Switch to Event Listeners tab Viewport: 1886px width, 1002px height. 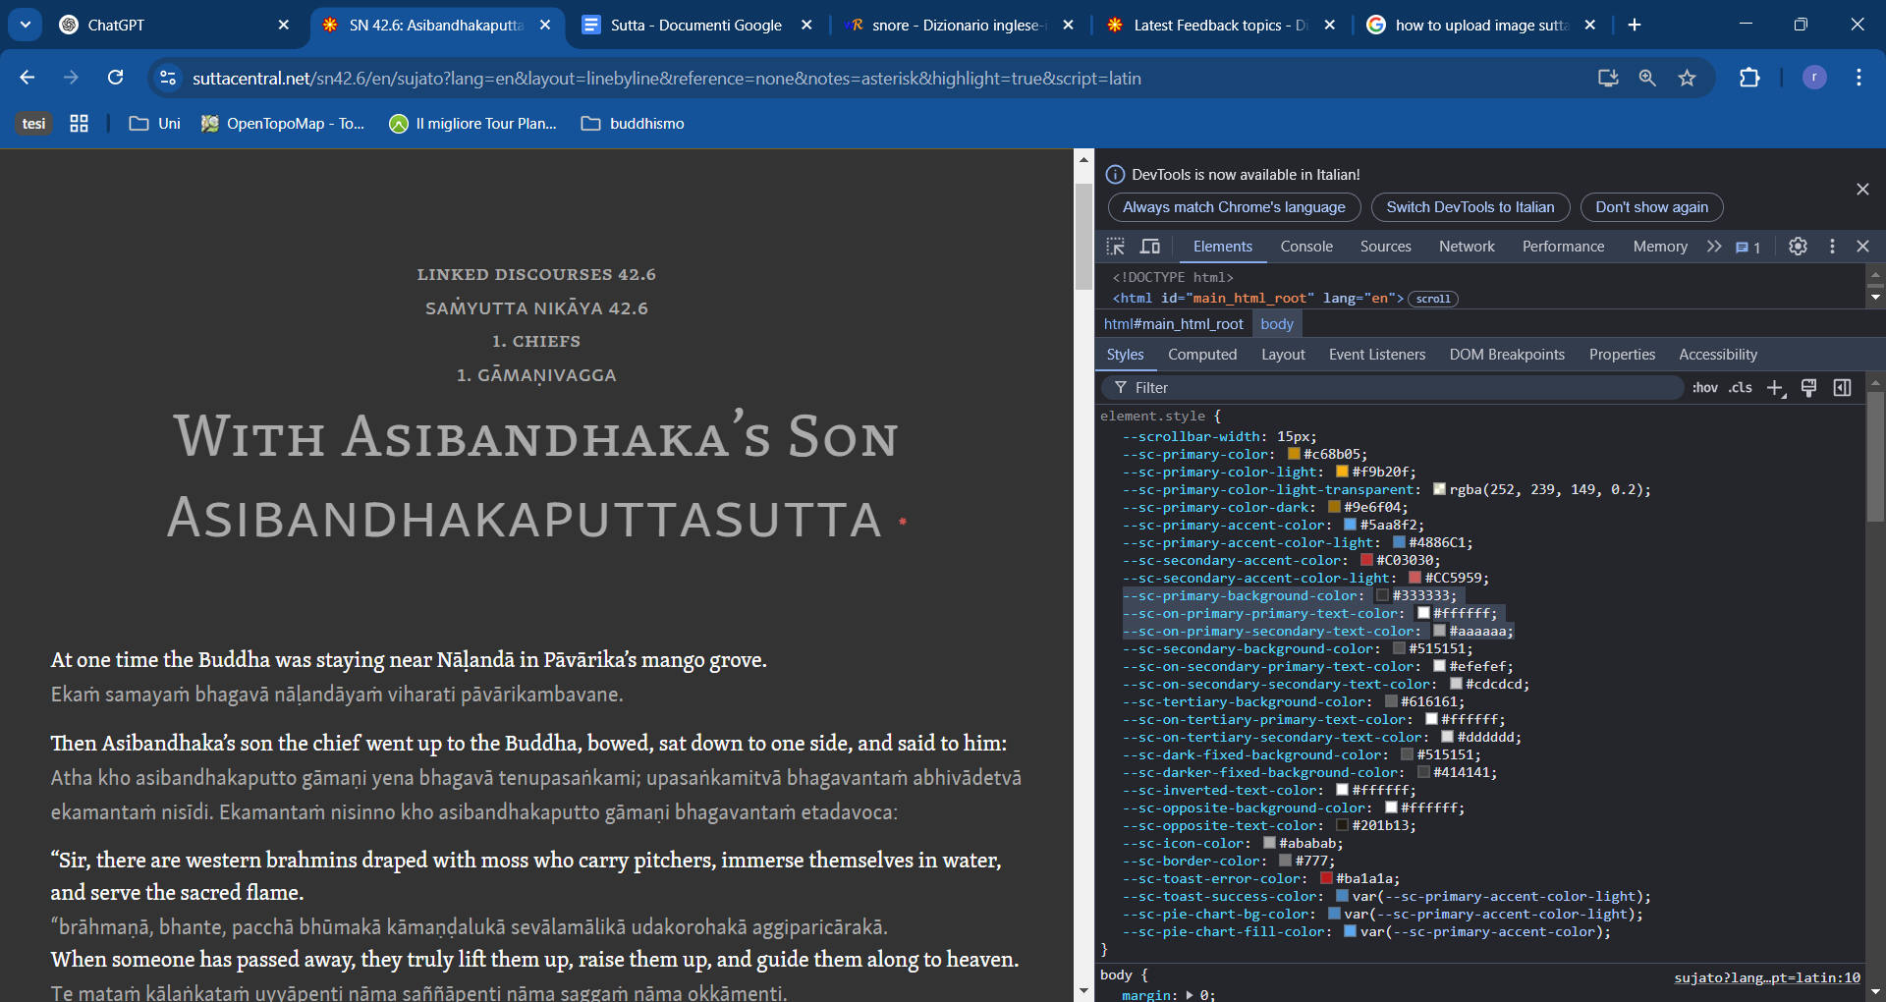[x=1376, y=355]
